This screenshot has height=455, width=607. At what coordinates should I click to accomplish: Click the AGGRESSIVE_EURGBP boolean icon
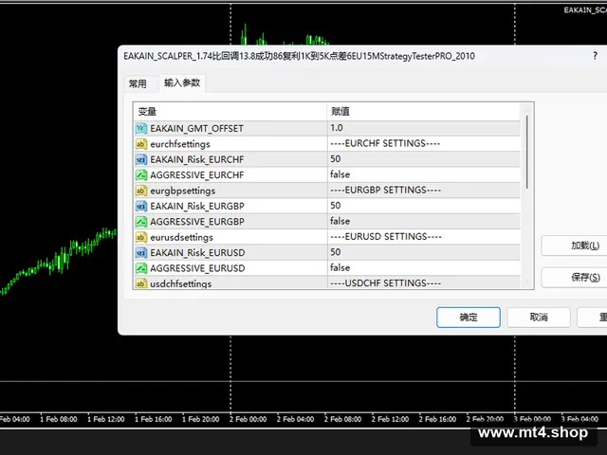pos(141,221)
